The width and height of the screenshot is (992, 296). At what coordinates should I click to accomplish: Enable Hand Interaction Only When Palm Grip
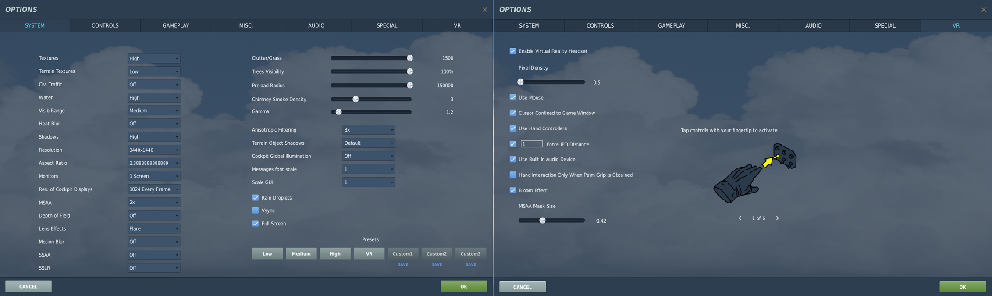click(x=513, y=175)
